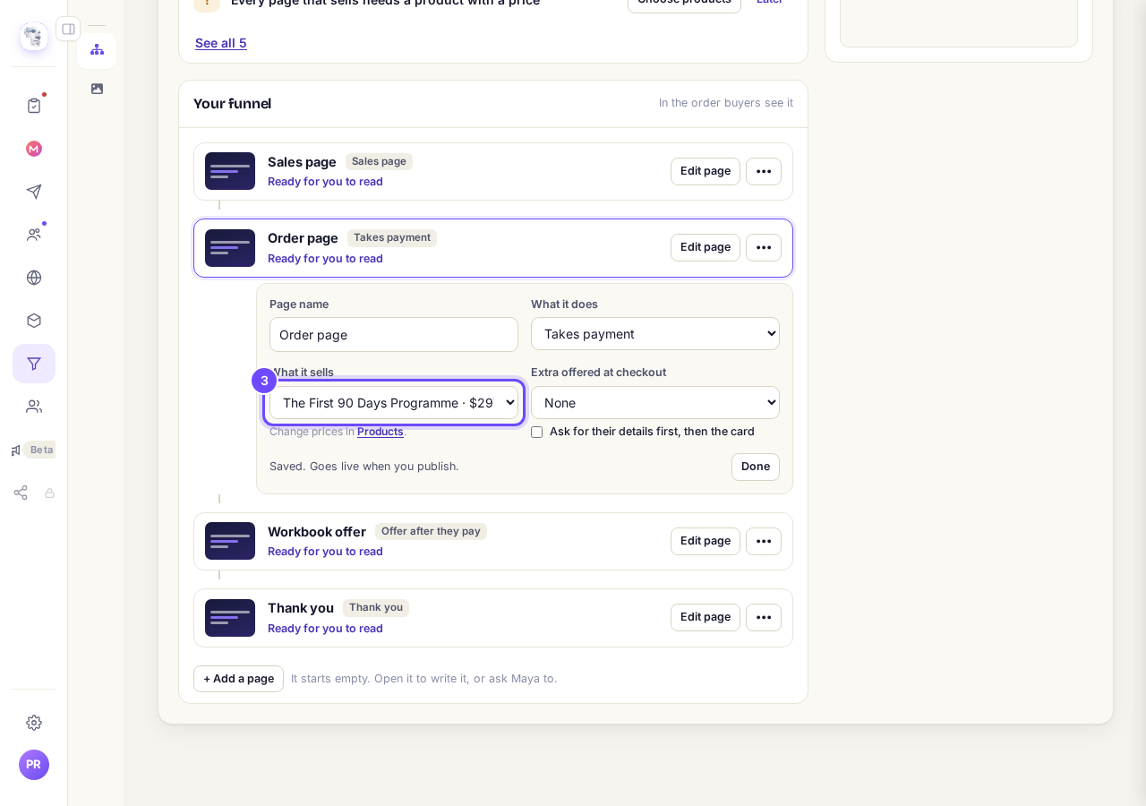Select the funnel icon in sidebar
The width and height of the screenshot is (1146, 806).
[34, 364]
